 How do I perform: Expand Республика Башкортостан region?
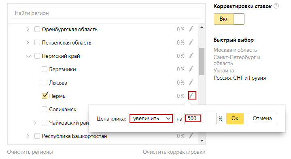coord(28,136)
